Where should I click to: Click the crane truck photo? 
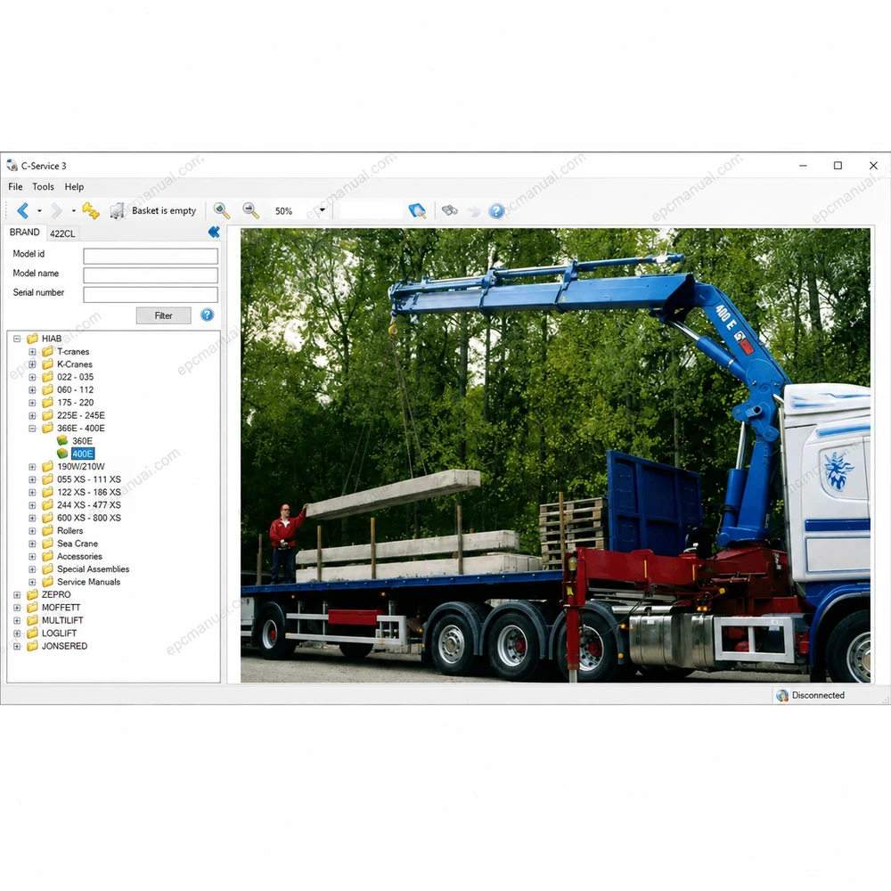[x=555, y=455]
